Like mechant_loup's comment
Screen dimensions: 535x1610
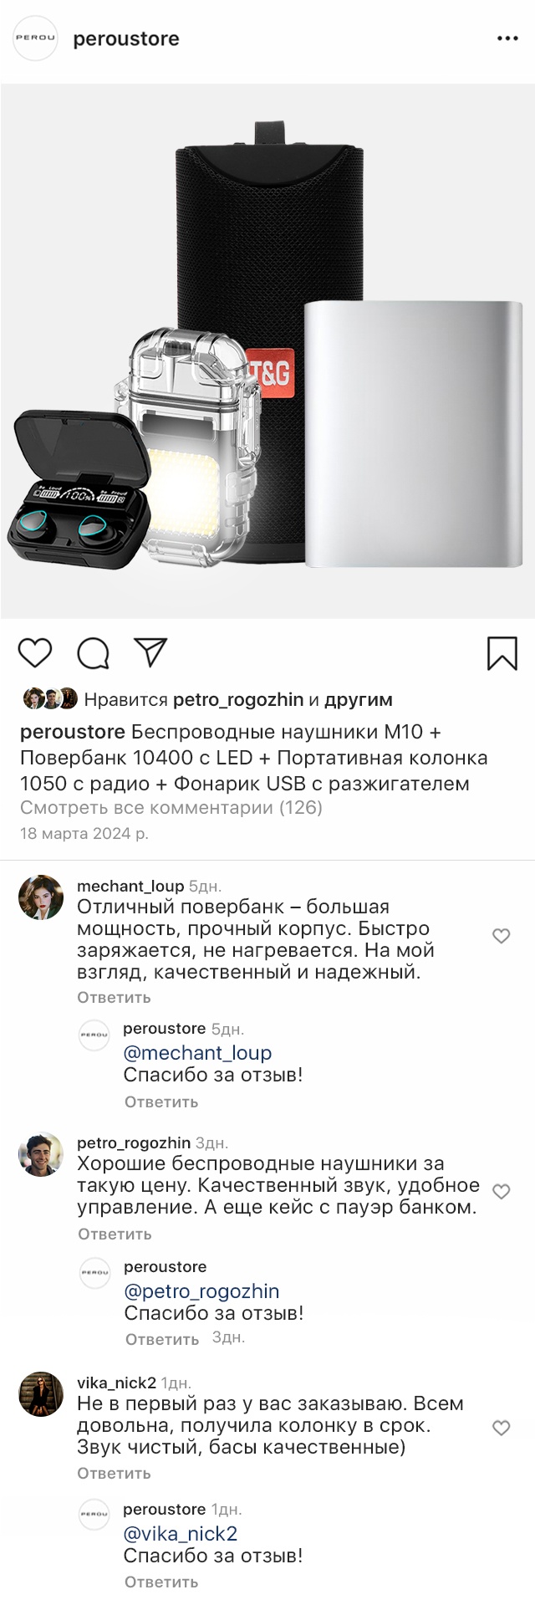[x=502, y=936]
